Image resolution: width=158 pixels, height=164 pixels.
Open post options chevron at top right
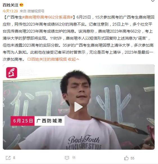tap(153, 1)
